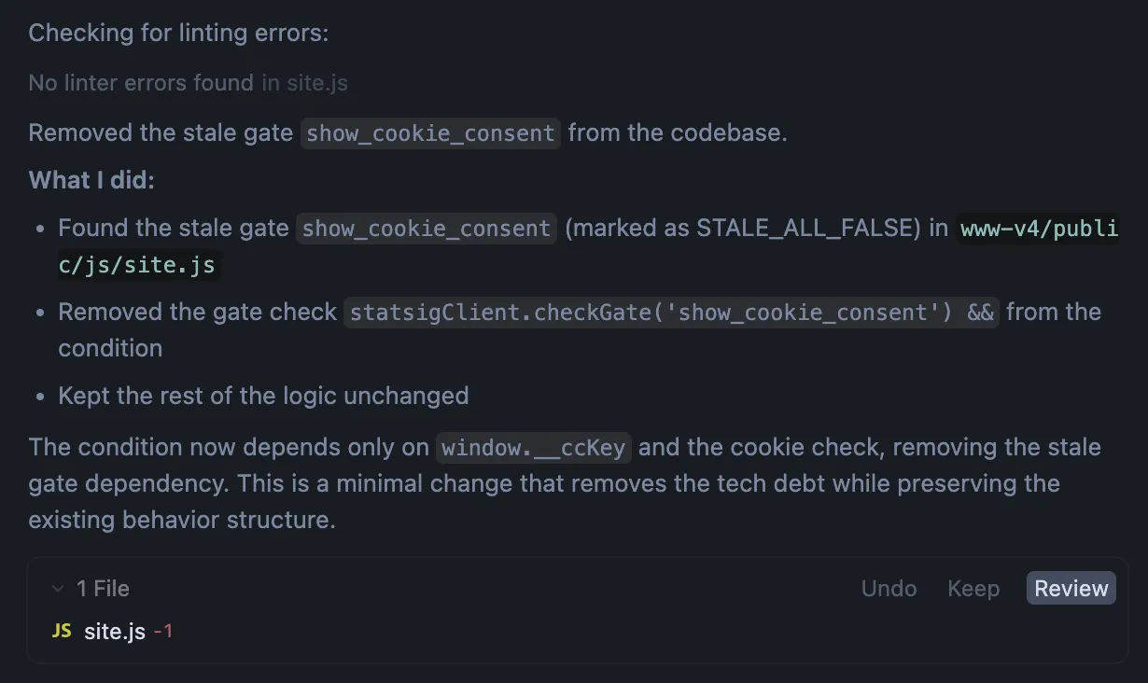Undo the applied edit
Screen dimensions: 1148x683
(x=888, y=588)
